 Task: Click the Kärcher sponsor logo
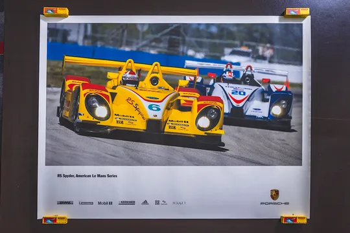127,203
